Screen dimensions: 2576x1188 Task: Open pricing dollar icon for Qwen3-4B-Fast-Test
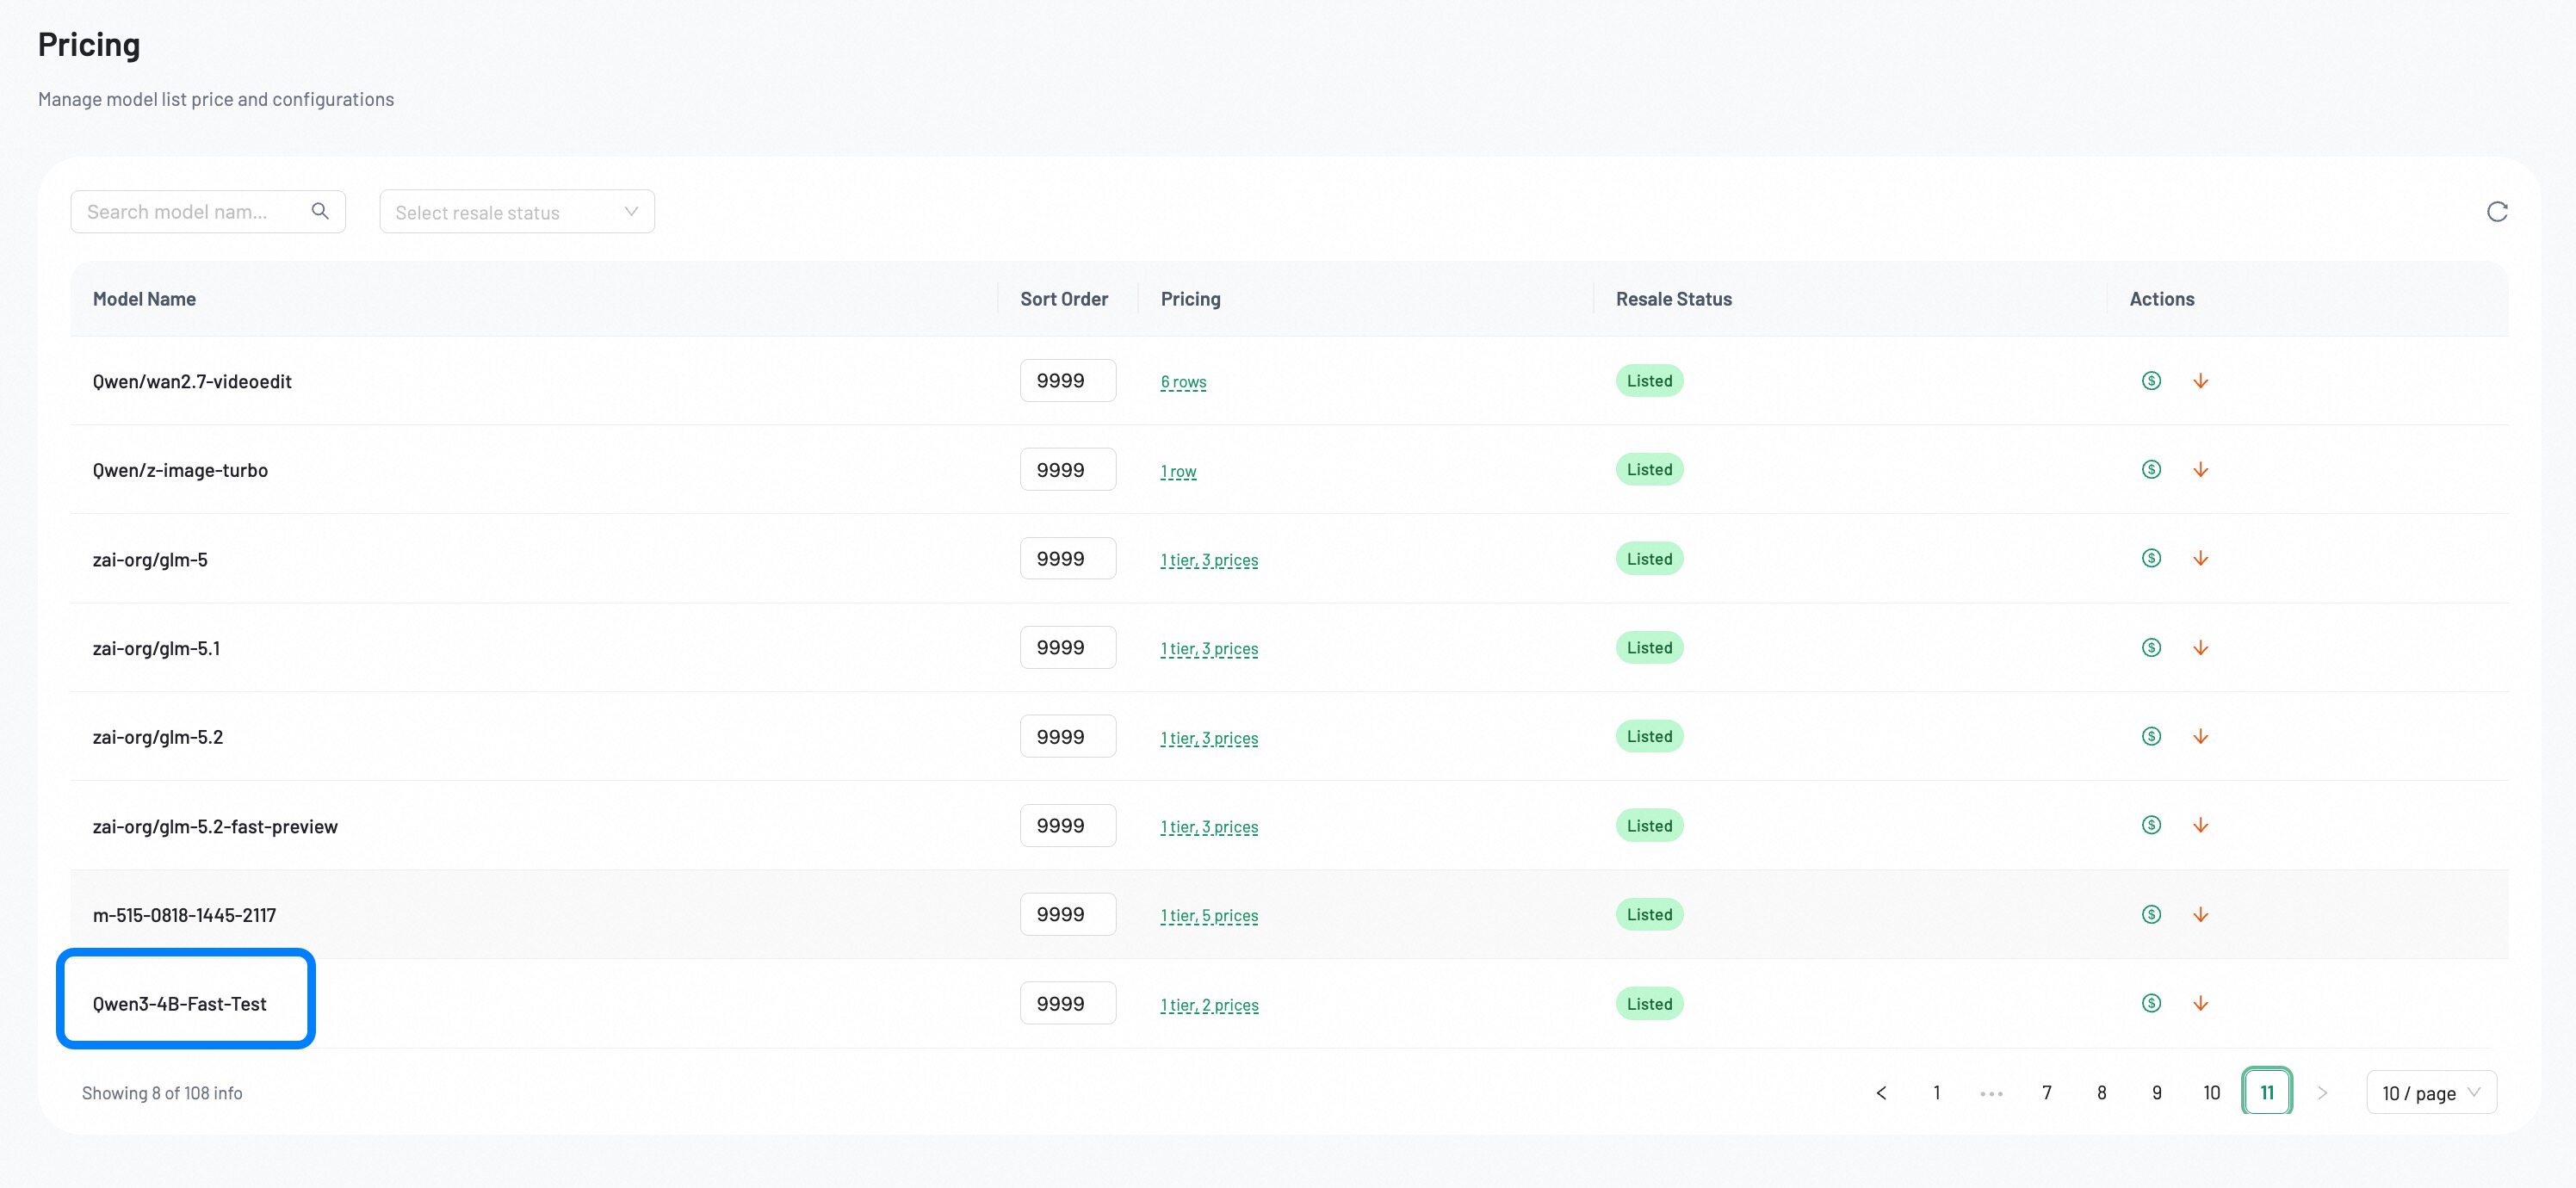click(2151, 1003)
